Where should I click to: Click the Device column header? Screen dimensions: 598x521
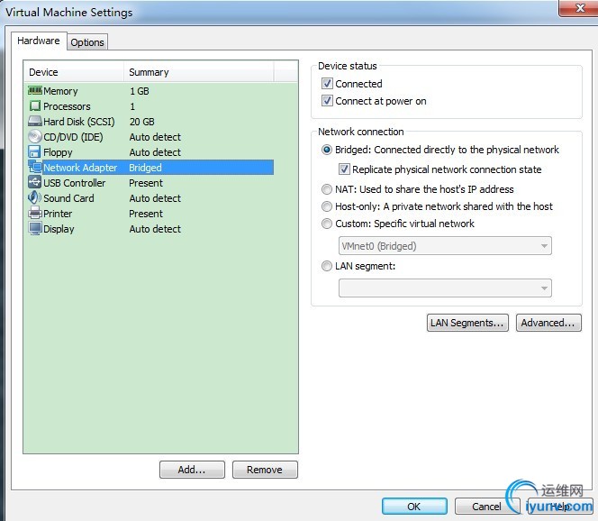[74, 72]
